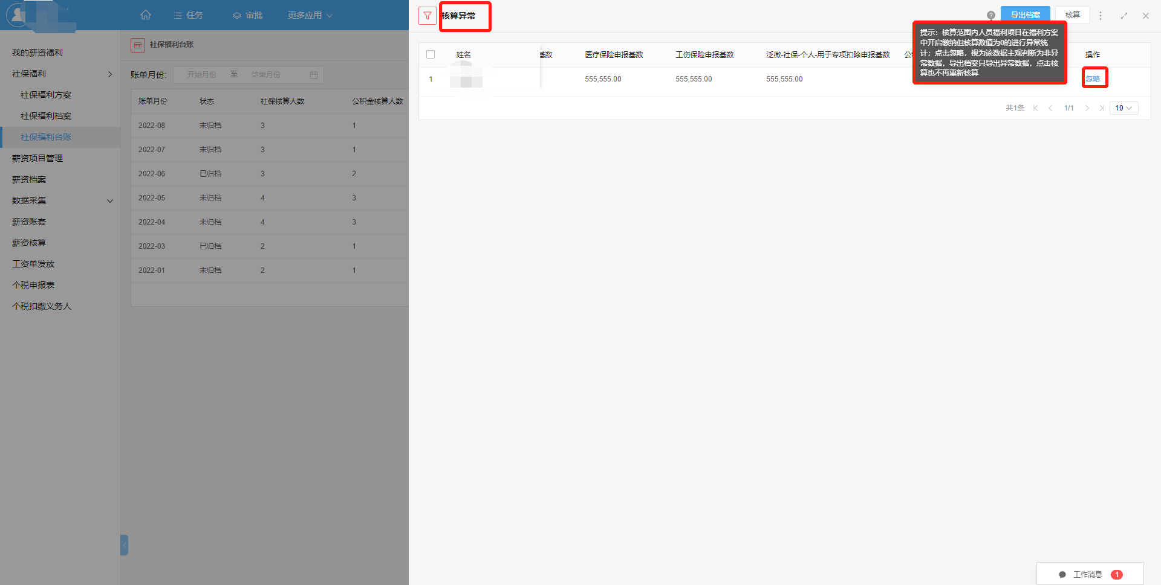Viewport: 1161px width, 585px height.
Task: Click the 医疗保险申报基数 column header
Action: [x=614, y=55]
